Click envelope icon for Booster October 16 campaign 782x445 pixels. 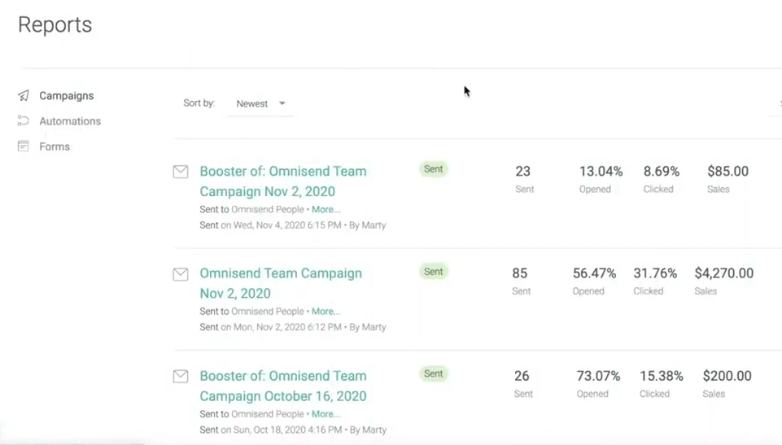tap(181, 376)
